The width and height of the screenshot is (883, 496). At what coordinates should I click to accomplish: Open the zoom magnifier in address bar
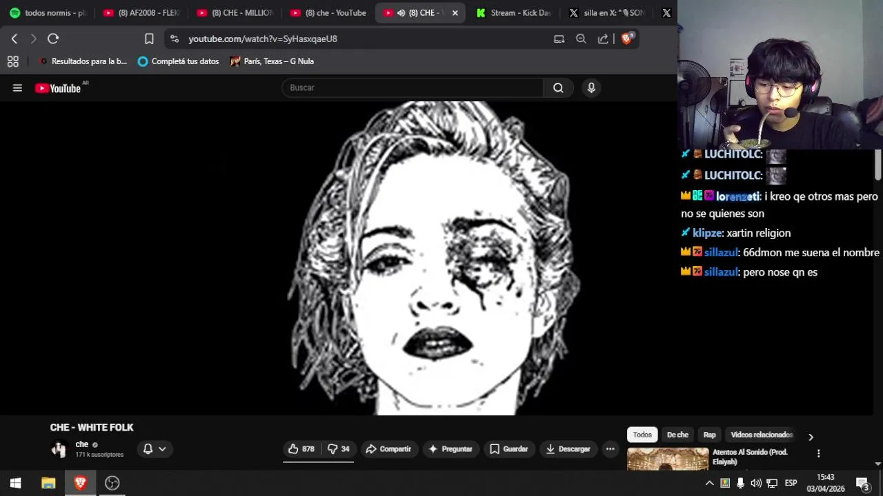pos(581,39)
